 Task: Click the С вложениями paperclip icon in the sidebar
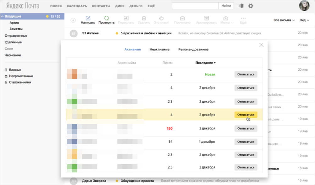tap(6, 82)
